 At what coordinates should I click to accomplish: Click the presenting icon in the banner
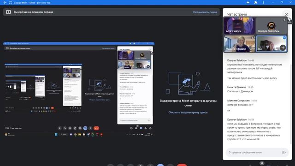point(8,12)
